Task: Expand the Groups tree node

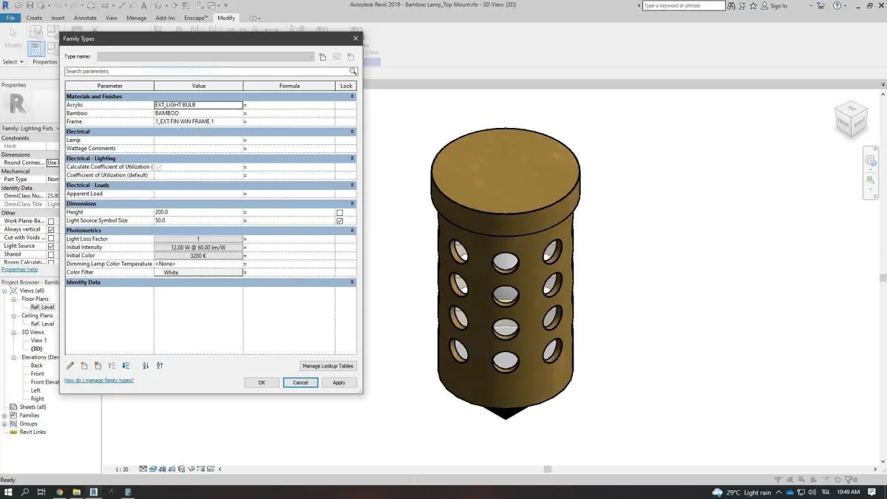Action: click(x=4, y=424)
